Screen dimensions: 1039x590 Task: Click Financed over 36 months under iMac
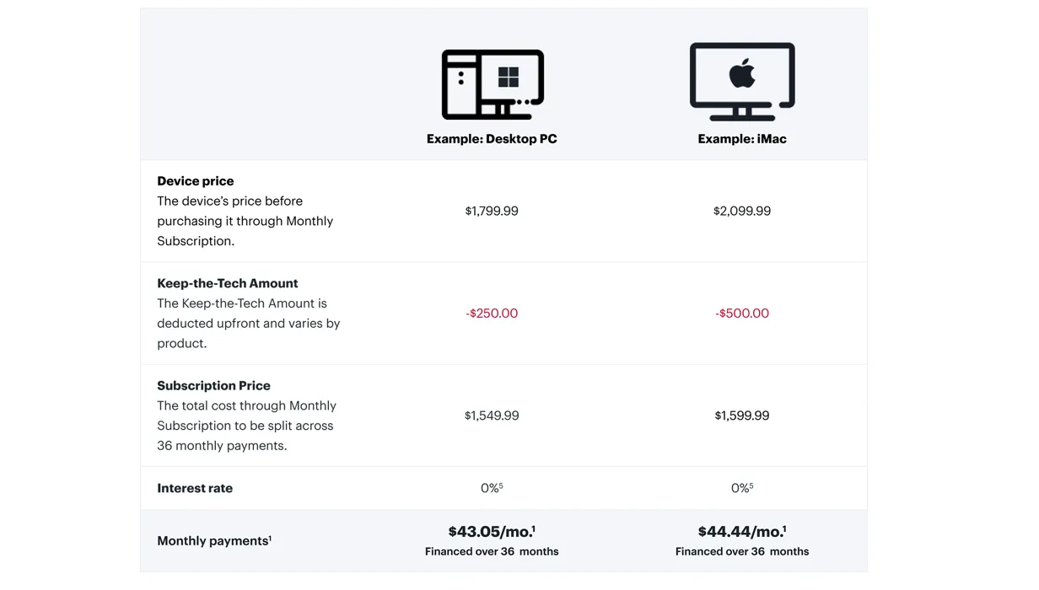click(742, 552)
